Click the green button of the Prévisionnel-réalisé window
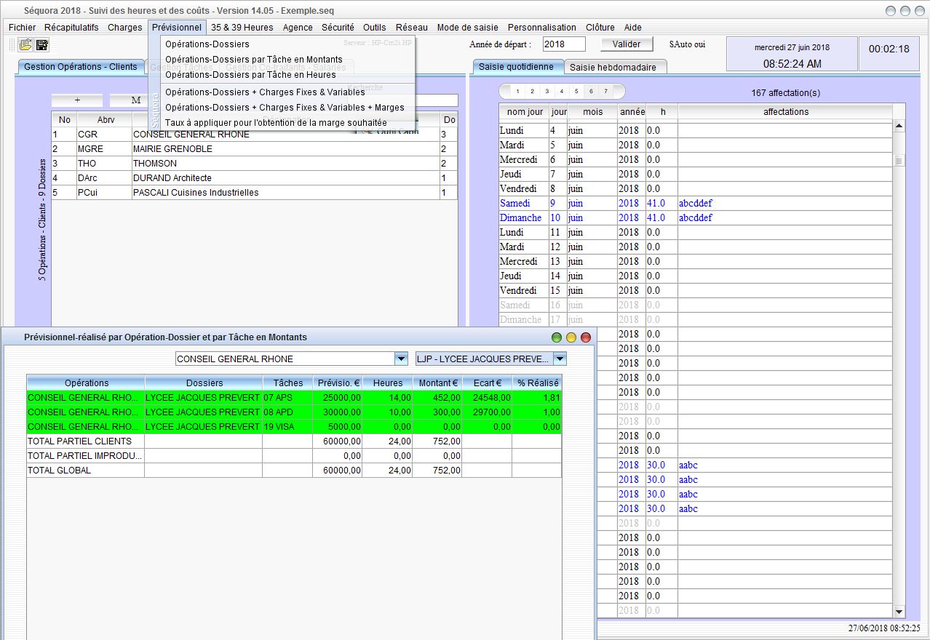This screenshot has width=930, height=640. 557,337
